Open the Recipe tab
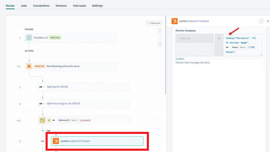270x152 pixels. point(10,5)
